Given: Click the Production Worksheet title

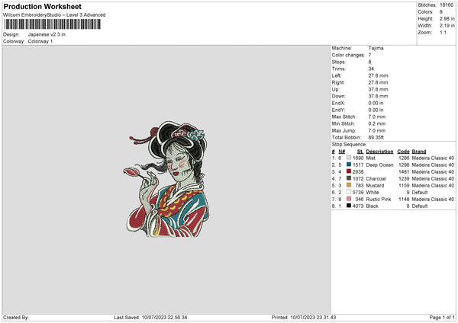Looking at the screenshot, I should (x=42, y=6).
